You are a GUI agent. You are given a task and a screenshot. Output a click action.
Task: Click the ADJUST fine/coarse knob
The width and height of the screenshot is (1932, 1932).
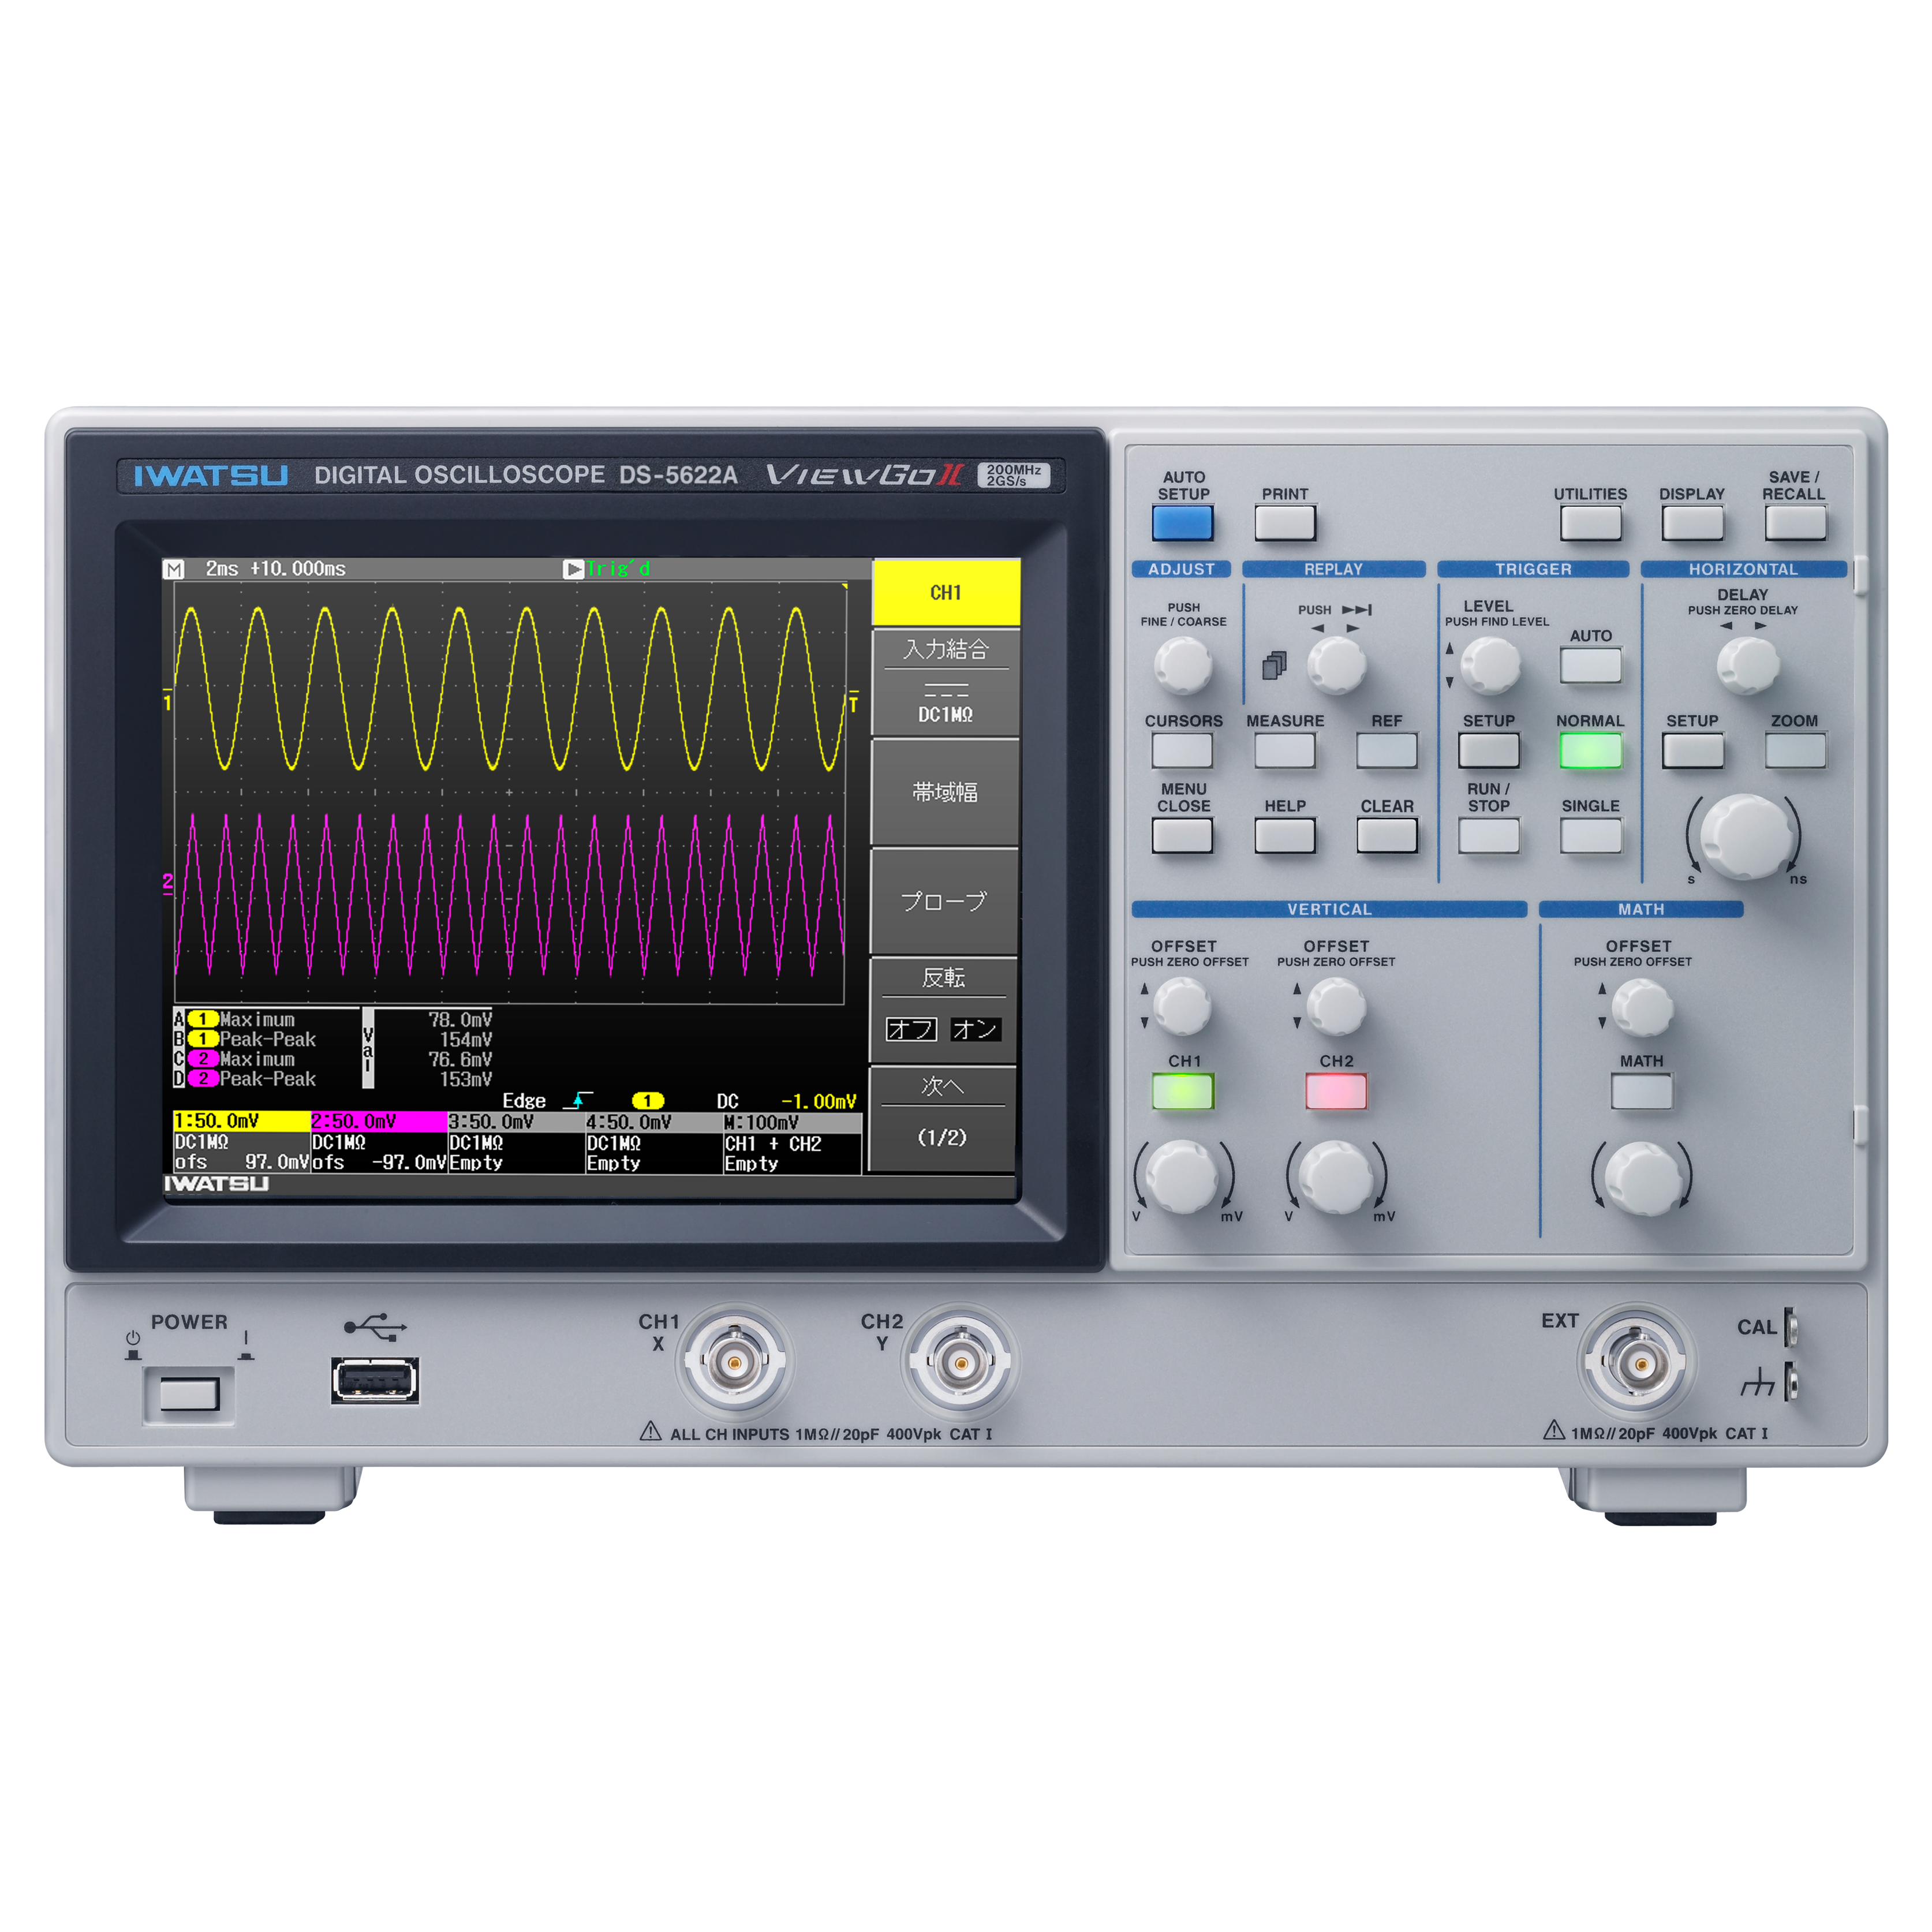pos(1182,665)
